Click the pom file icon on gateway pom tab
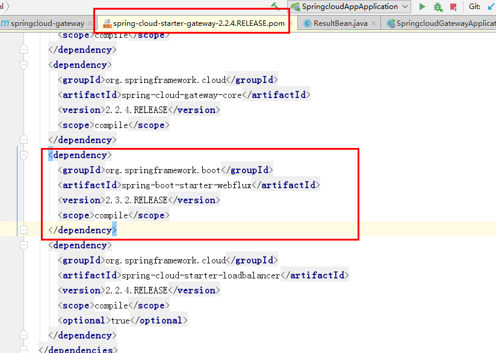This screenshot has height=353, width=496. point(107,23)
